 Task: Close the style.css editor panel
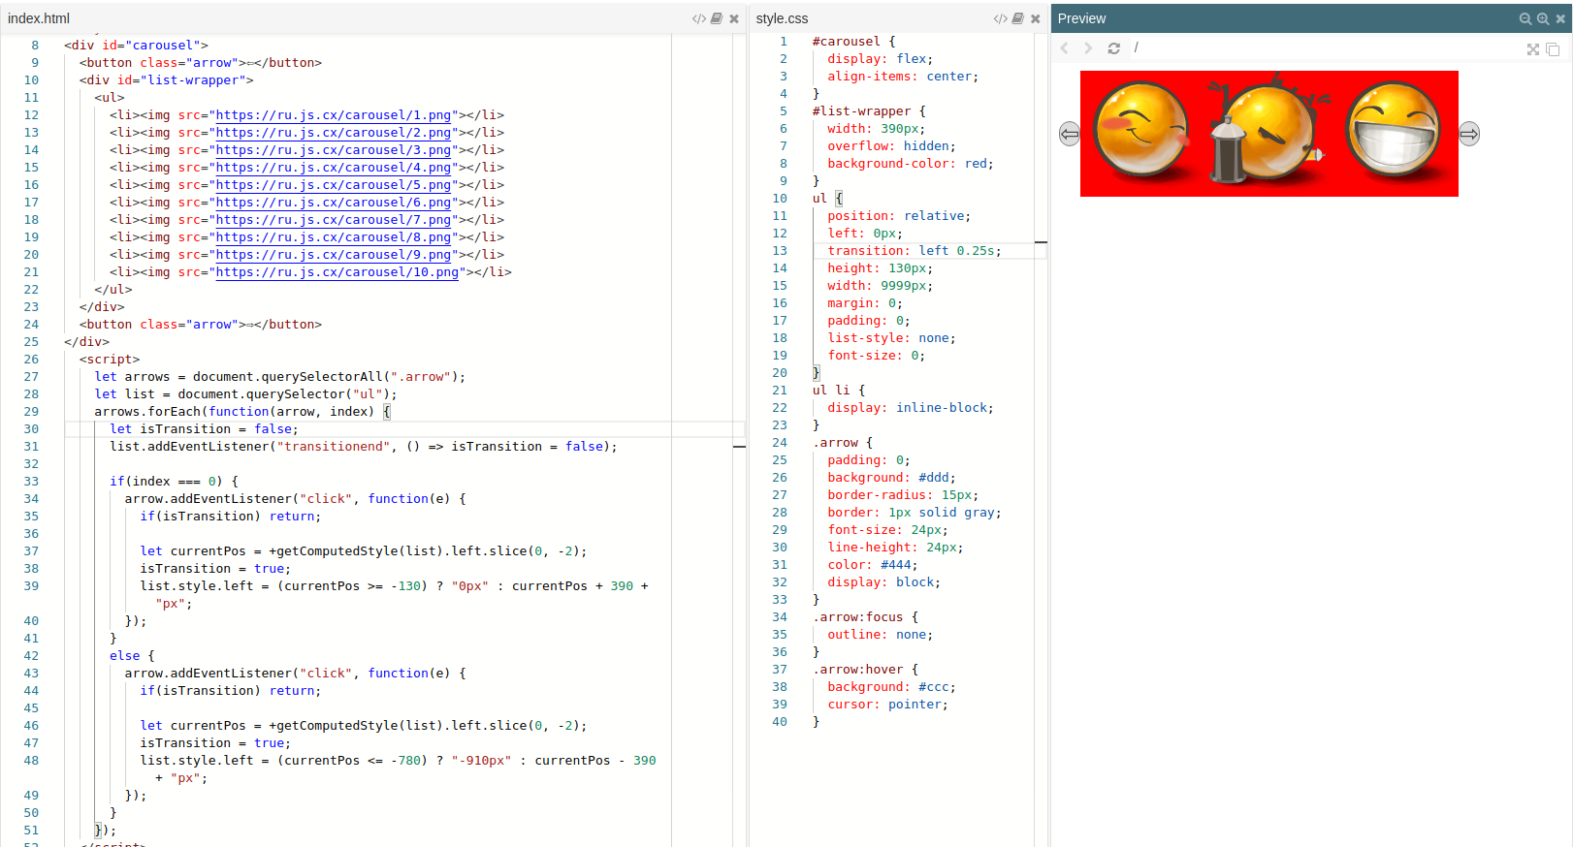(x=1035, y=18)
